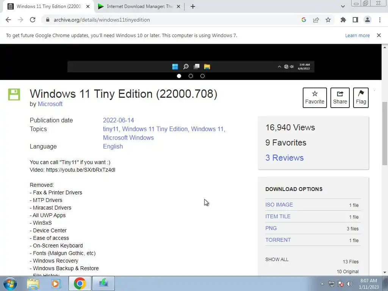
Task: Share this page via address bar icon
Action: pos(316,20)
